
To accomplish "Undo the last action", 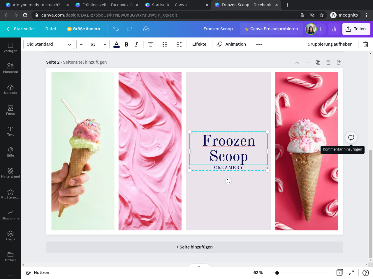I will click(x=116, y=29).
